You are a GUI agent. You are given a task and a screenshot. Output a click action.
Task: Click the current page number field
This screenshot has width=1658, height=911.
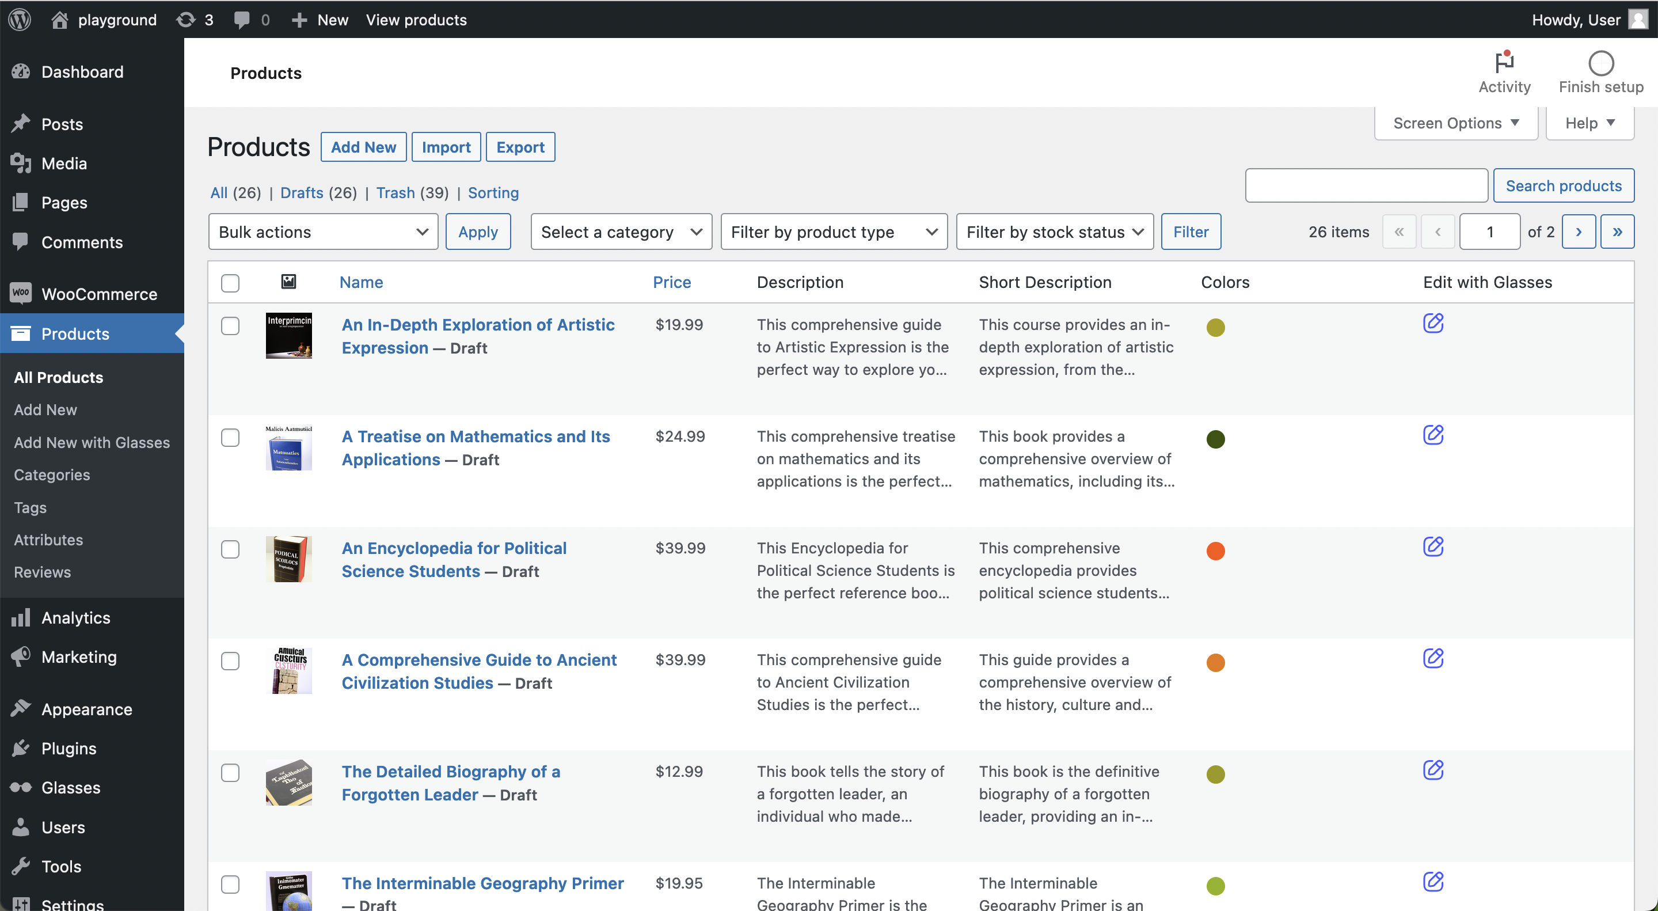point(1489,231)
